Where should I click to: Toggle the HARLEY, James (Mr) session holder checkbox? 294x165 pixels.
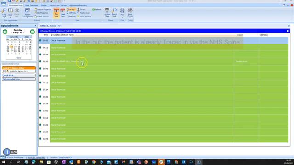4,71
